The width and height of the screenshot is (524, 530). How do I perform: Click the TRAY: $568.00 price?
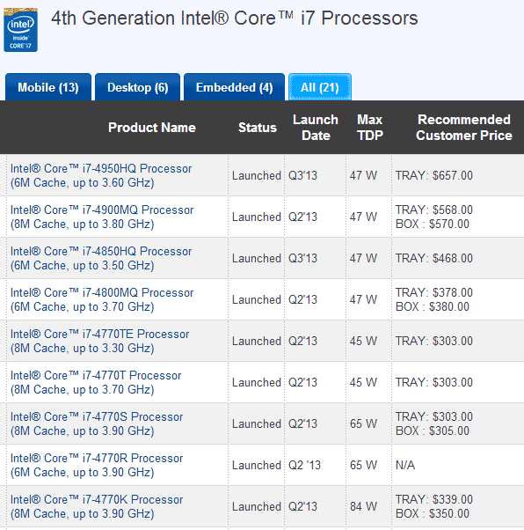[434, 210]
